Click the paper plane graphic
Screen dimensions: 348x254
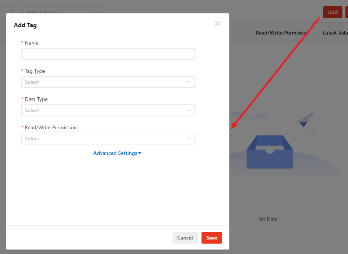tap(304, 119)
